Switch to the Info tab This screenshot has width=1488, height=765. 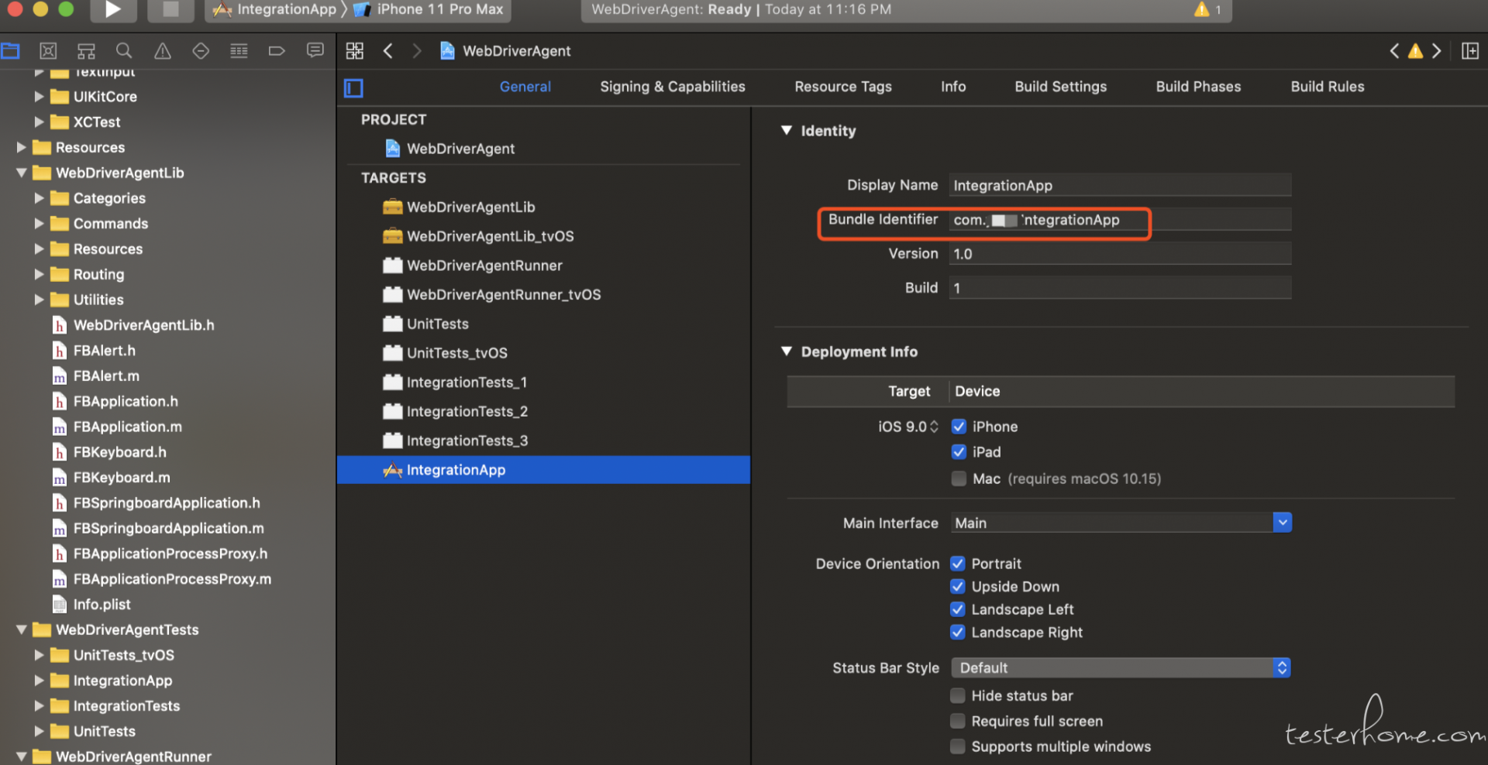coord(953,87)
